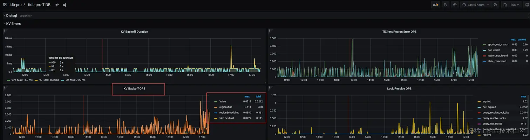Sort TiClient legend by max column
530x140 pixels.
(513, 40)
